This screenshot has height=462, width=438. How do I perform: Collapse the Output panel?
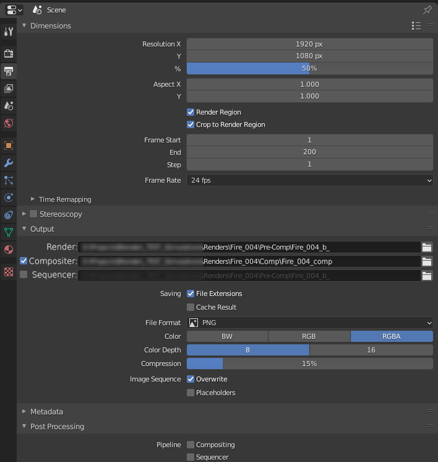click(x=24, y=229)
